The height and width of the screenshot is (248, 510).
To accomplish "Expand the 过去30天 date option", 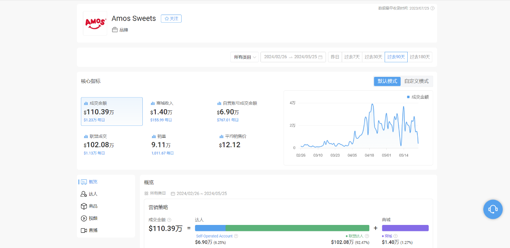I will [x=373, y=57].
